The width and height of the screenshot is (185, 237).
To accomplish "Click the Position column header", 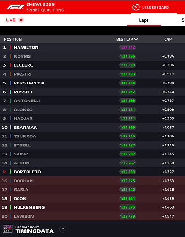I will 13,39.
